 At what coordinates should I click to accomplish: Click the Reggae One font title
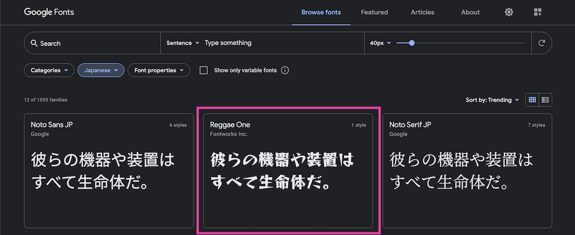[230, 125]
